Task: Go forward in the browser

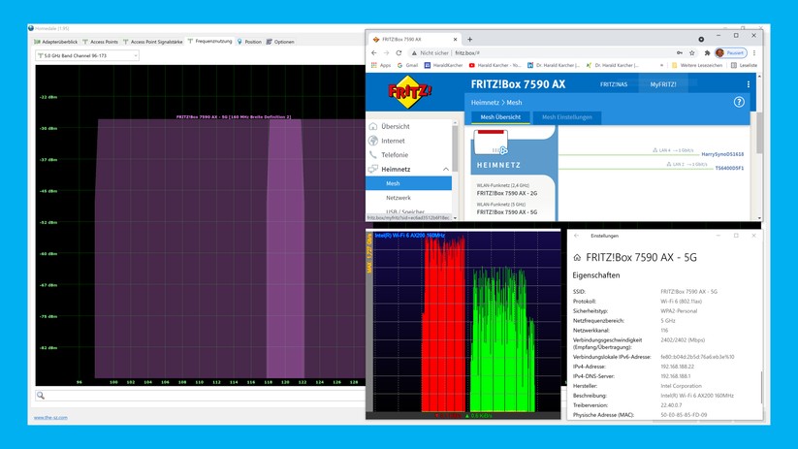Action: pos(386,53)
